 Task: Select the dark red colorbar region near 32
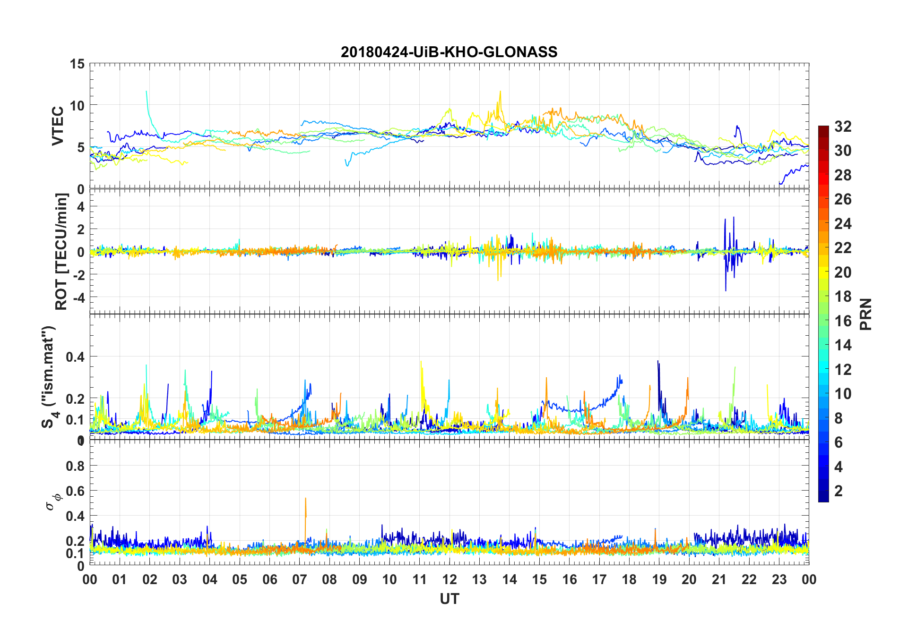coord(823,130)
